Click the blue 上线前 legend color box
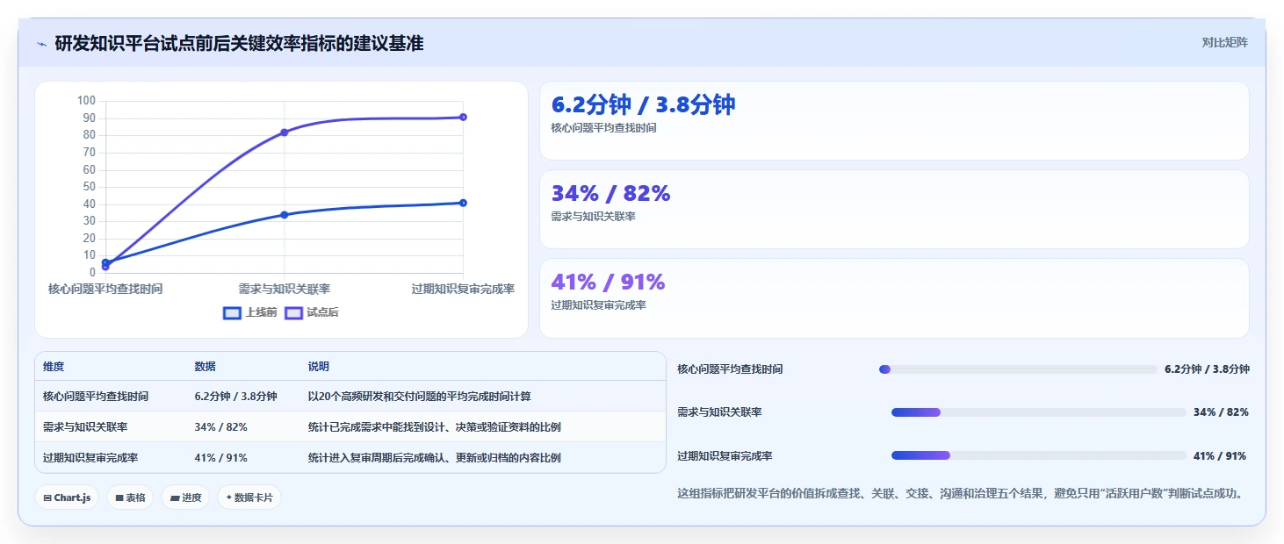The image size is (1284, 544). tap(232, 312)
